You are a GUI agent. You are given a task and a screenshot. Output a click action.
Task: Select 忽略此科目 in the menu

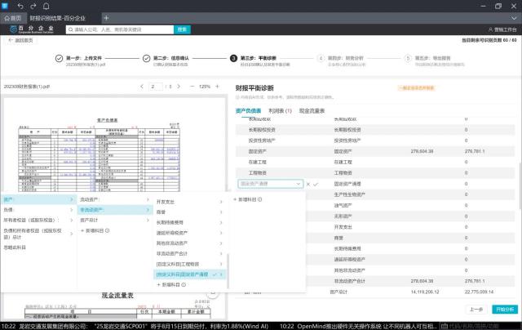coord(16,247)
